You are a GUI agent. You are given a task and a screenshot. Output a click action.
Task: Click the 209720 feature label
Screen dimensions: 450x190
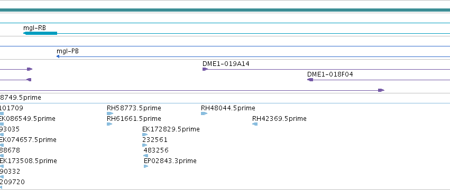click(12, 182)
